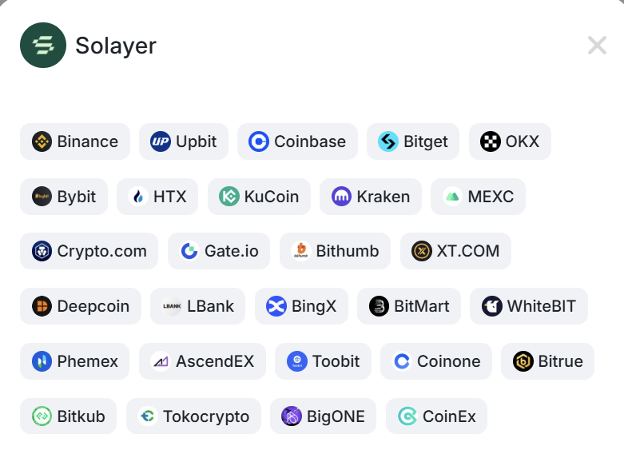This screenshot has height=458, width=624.
Task: Close the Solayer exchanges dialog
Action: [x=597, y=45]
